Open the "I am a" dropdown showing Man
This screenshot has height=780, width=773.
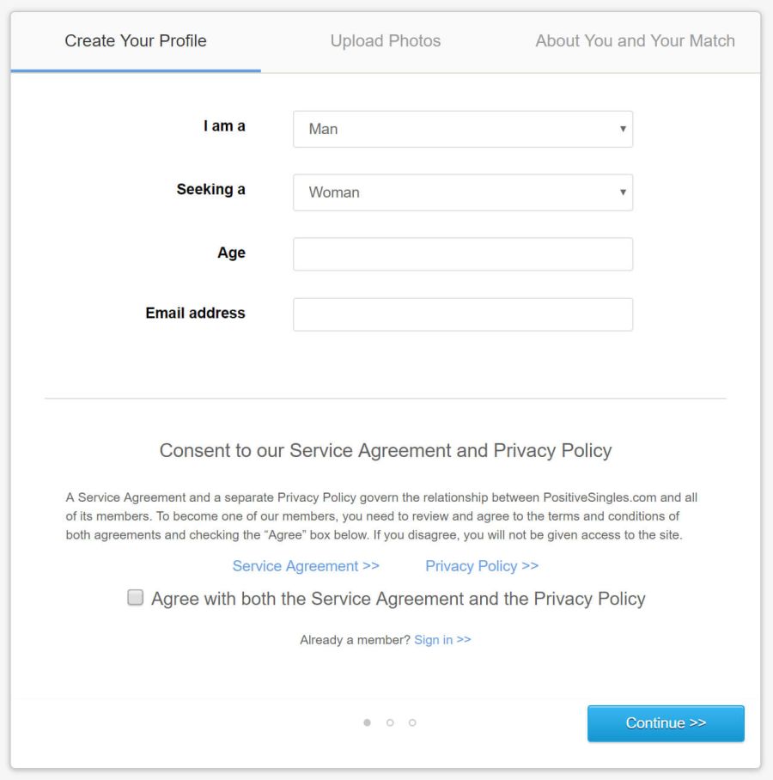pyautogui.click(x=462, y=129)
